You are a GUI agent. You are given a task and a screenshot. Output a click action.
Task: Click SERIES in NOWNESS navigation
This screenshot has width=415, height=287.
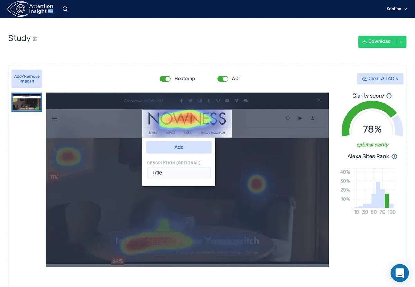pyautogui.click(x=153, y=133)
